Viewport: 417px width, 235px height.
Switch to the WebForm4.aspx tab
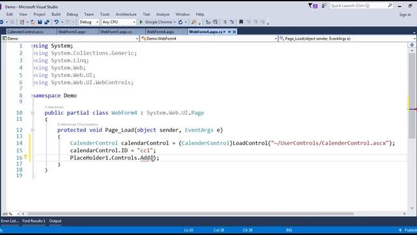tap(160, 32)
